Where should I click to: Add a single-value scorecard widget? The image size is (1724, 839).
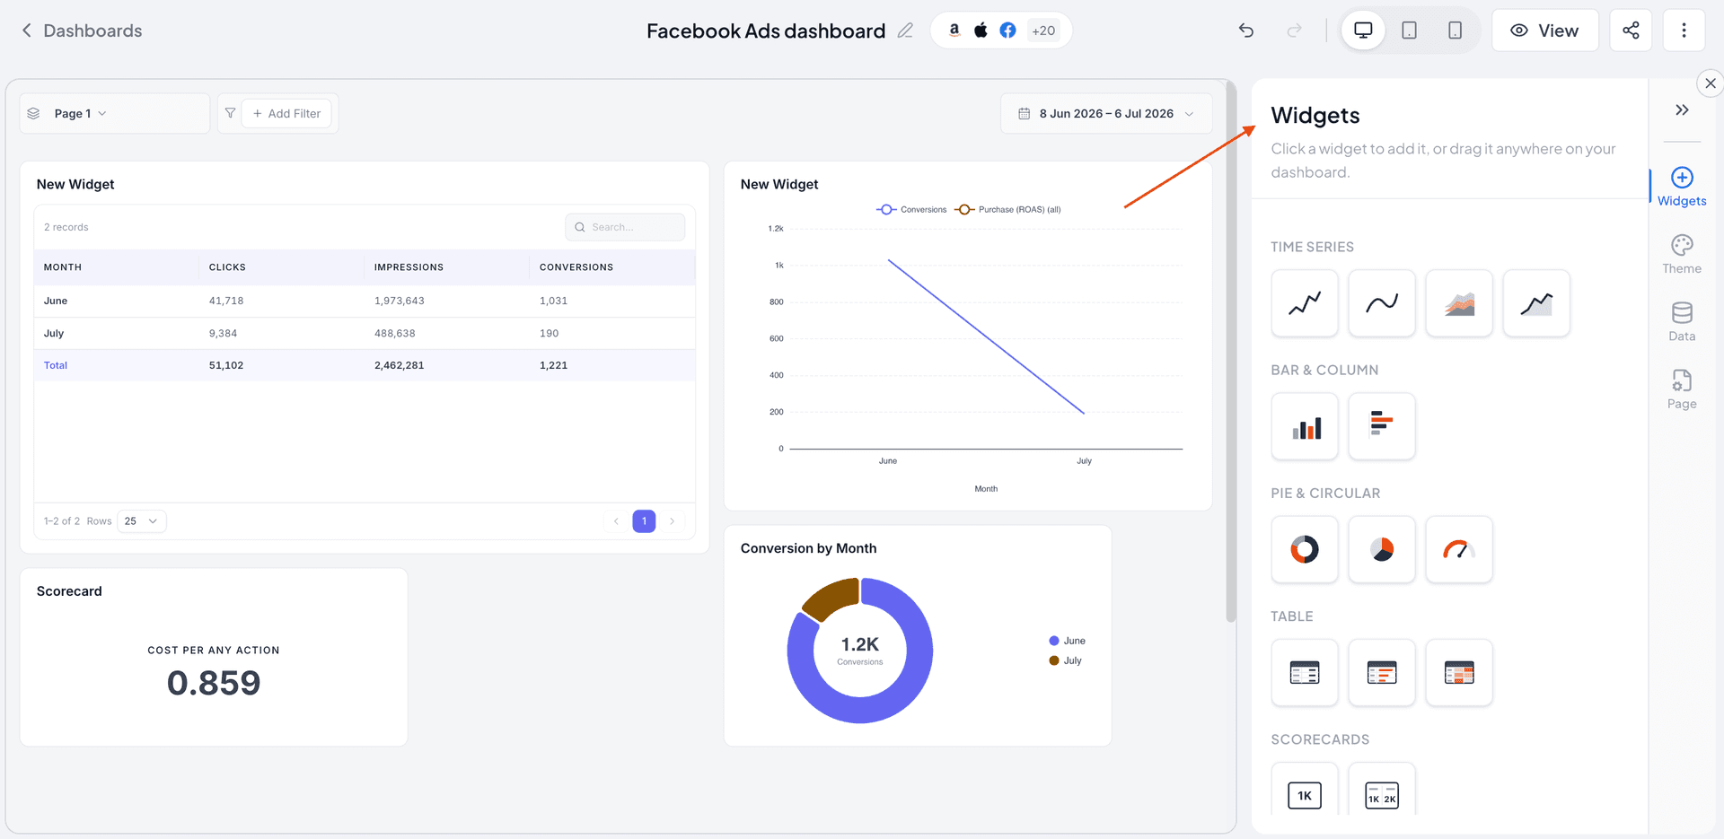(1305, 791)
